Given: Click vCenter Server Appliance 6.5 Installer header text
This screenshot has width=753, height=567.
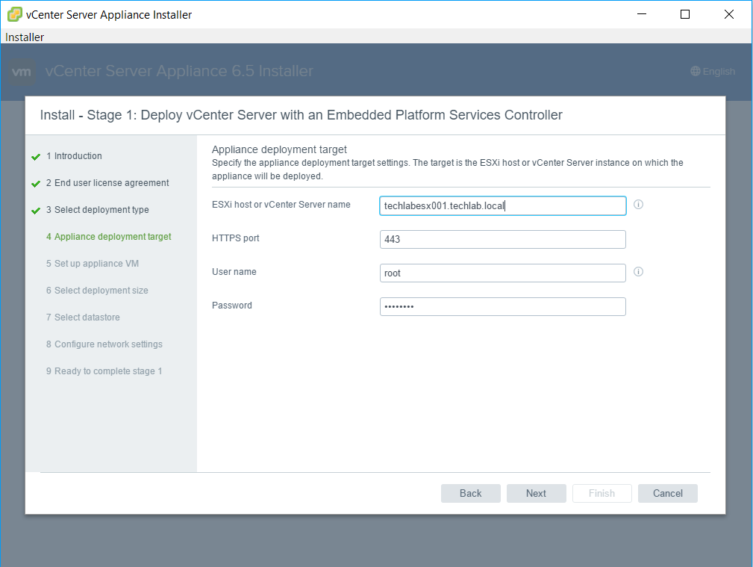Looking at the screenshot, I should [179, 71].
